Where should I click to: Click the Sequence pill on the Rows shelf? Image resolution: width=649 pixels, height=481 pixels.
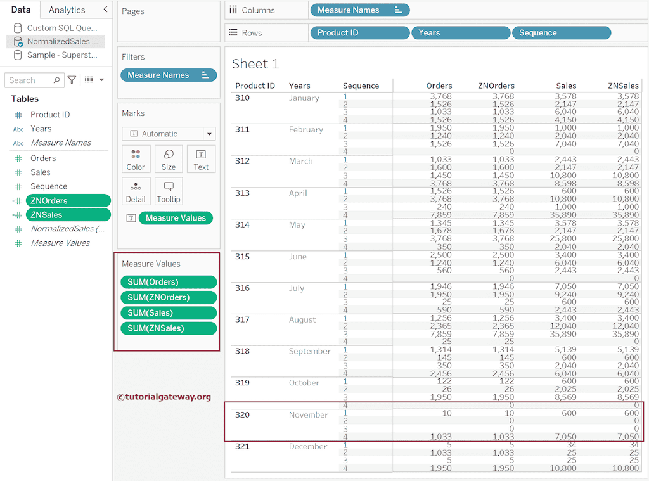click(561, 32)
